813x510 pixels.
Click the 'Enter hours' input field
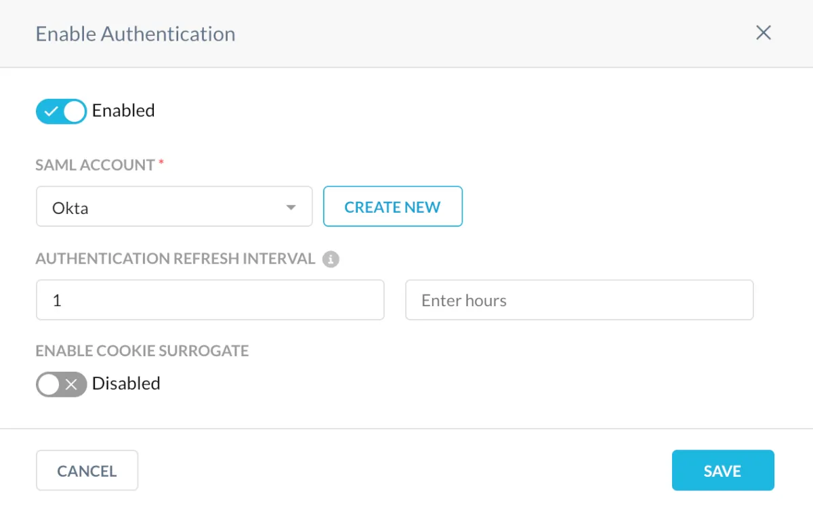579,300
